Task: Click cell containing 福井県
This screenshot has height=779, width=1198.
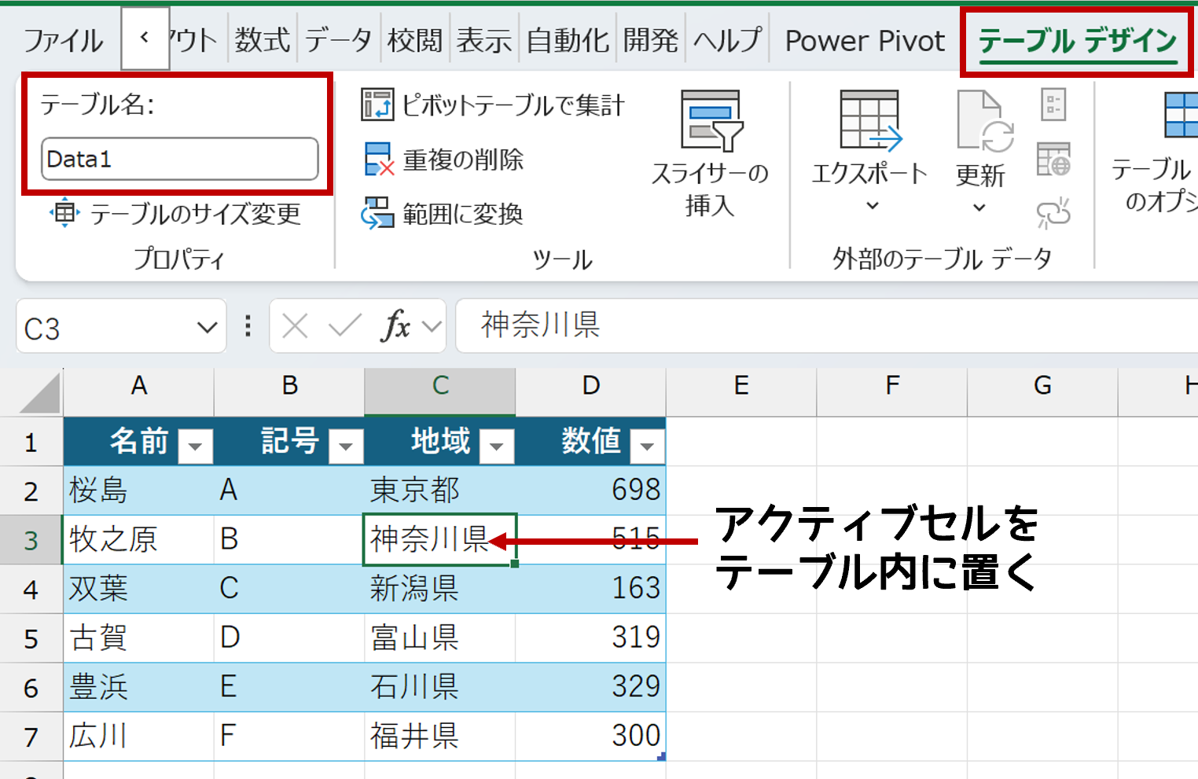Action: click(440, 737)
